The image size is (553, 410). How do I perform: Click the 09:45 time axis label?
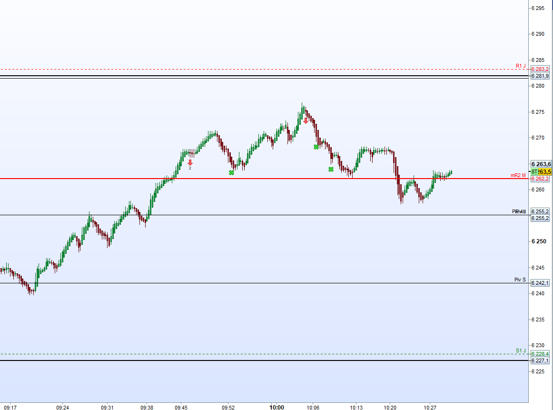pyautogui.click(x=181, y=408)
